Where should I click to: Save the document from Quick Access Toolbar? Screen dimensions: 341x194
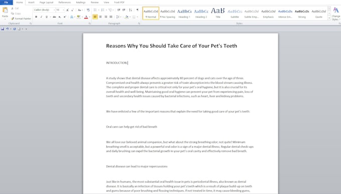pyautogui.click(x=3, y=29)
